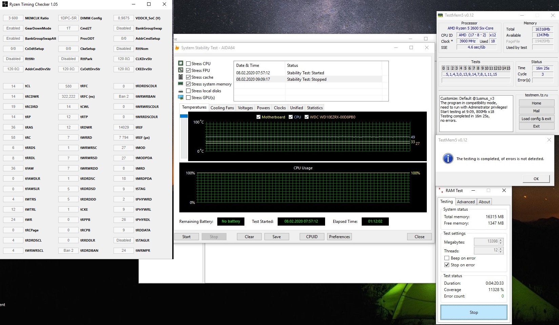Enable the Stress GPU(s) checkbox
Image resolution: width=559 pixels, height=325 pixels.
188,98
